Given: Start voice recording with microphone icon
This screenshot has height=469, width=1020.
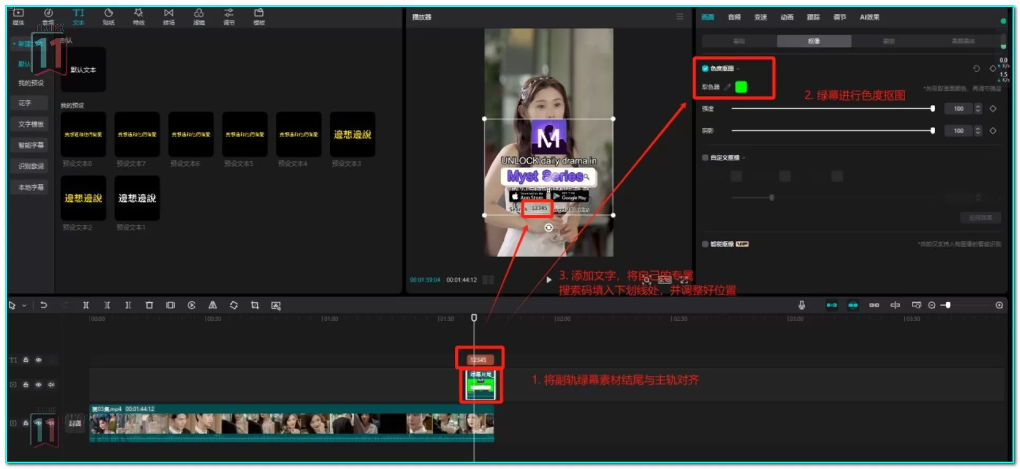Looking at the screenshot, I should click(802, 305).
